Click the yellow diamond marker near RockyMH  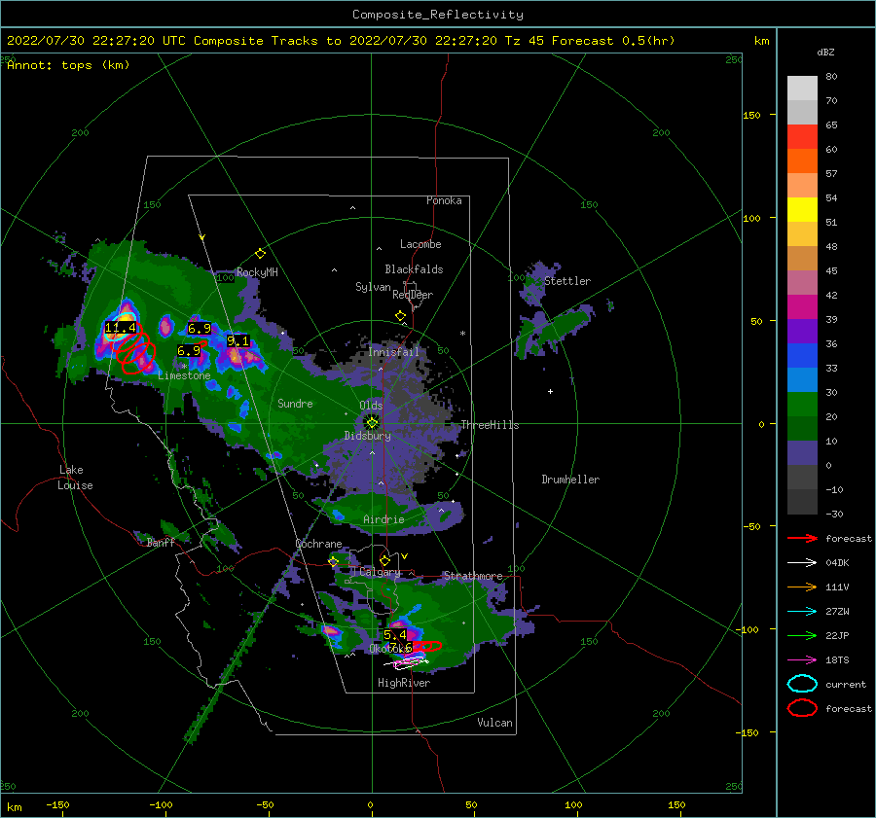pos(260,254)
